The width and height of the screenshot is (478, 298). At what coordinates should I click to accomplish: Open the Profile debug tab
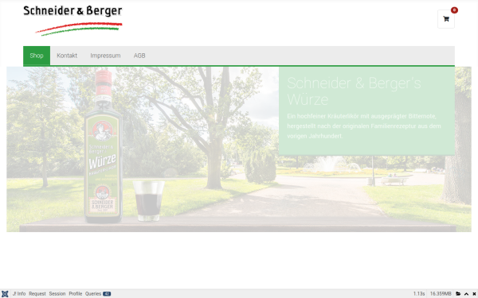tap(76, 294)
